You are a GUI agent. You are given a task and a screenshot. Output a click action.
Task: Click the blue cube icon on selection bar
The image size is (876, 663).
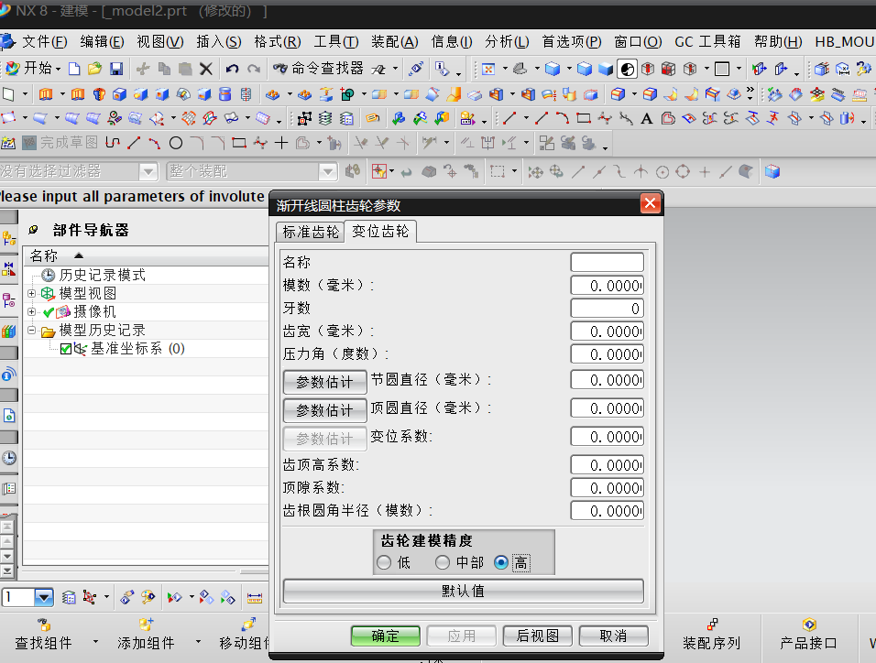(772, 171)
